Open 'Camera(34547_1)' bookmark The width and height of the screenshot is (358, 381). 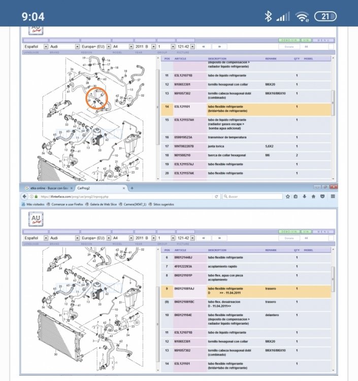point(133,204)
